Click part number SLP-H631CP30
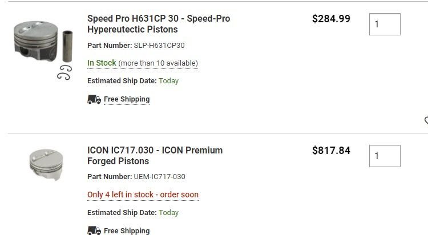The width and height of the screenshot is (428, 235). pos(159,45)
